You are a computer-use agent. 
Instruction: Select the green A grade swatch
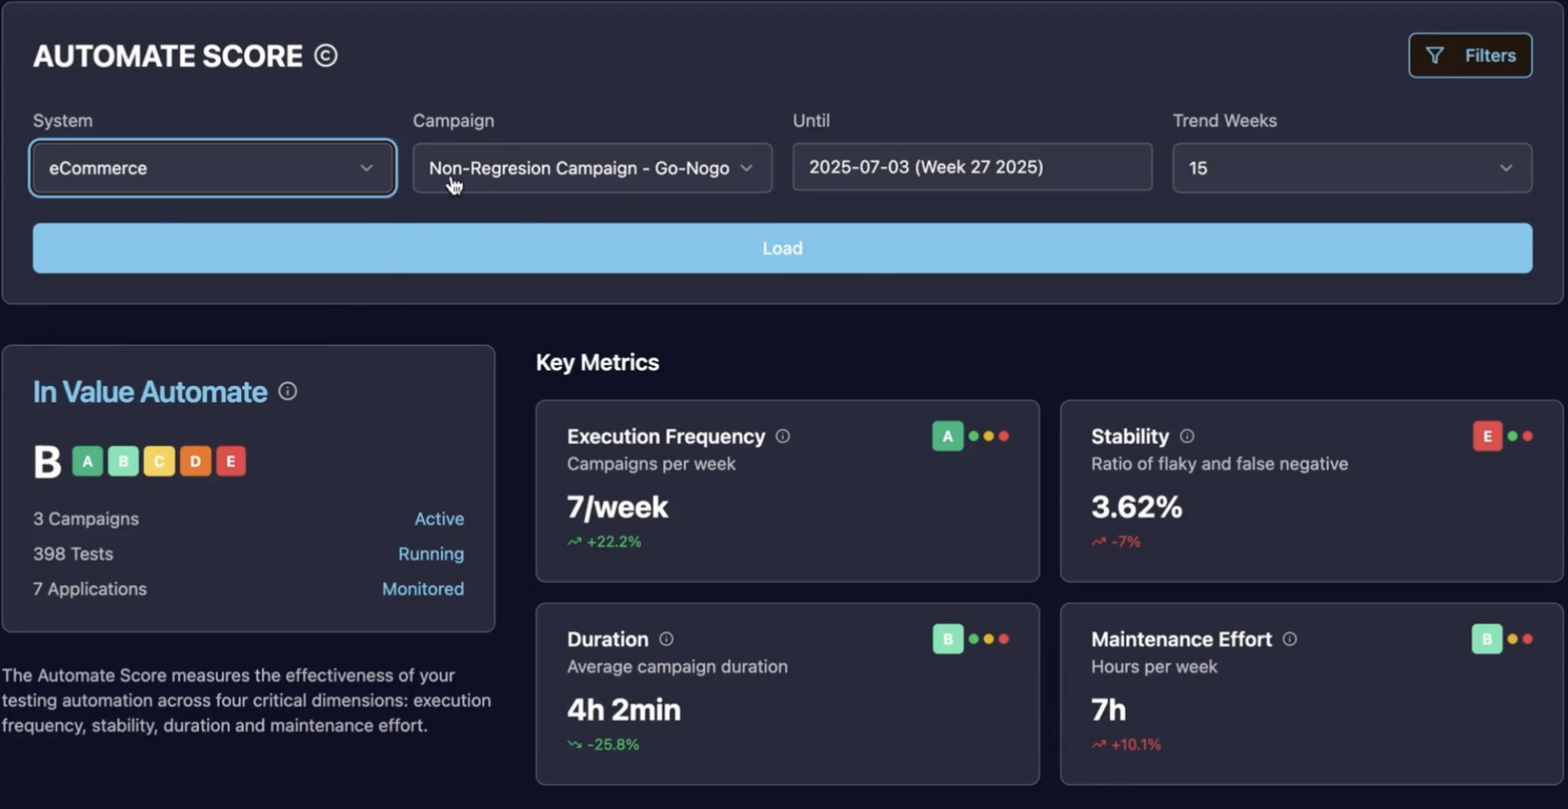(88, 462)
